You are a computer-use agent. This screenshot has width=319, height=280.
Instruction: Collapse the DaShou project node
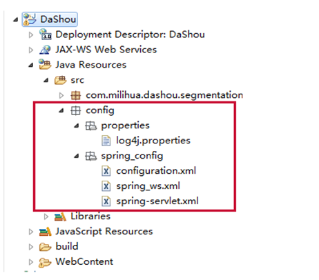click(x=16, y=19)
